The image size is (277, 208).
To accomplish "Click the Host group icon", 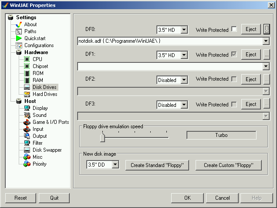I will (19, 101).
